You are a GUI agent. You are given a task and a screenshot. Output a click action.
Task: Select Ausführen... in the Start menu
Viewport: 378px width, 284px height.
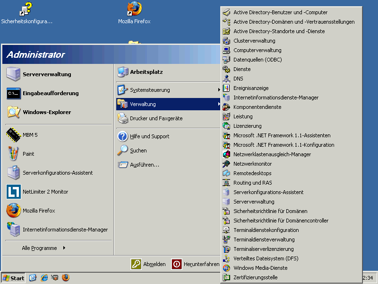[168, 165]
